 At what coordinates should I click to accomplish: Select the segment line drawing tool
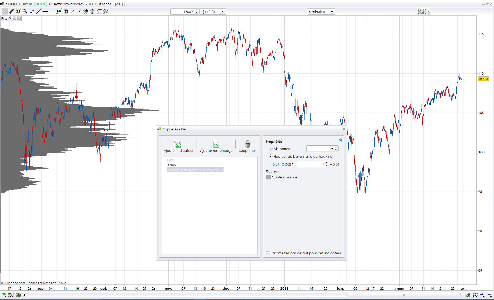tap(32, 11)
